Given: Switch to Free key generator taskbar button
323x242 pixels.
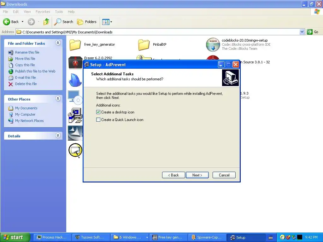Looking at the screenshot, I should pos(168,238).
